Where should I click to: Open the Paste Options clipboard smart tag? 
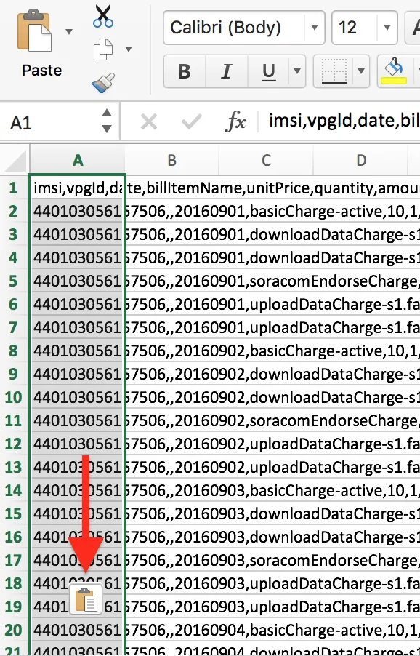tap(86, 599)
